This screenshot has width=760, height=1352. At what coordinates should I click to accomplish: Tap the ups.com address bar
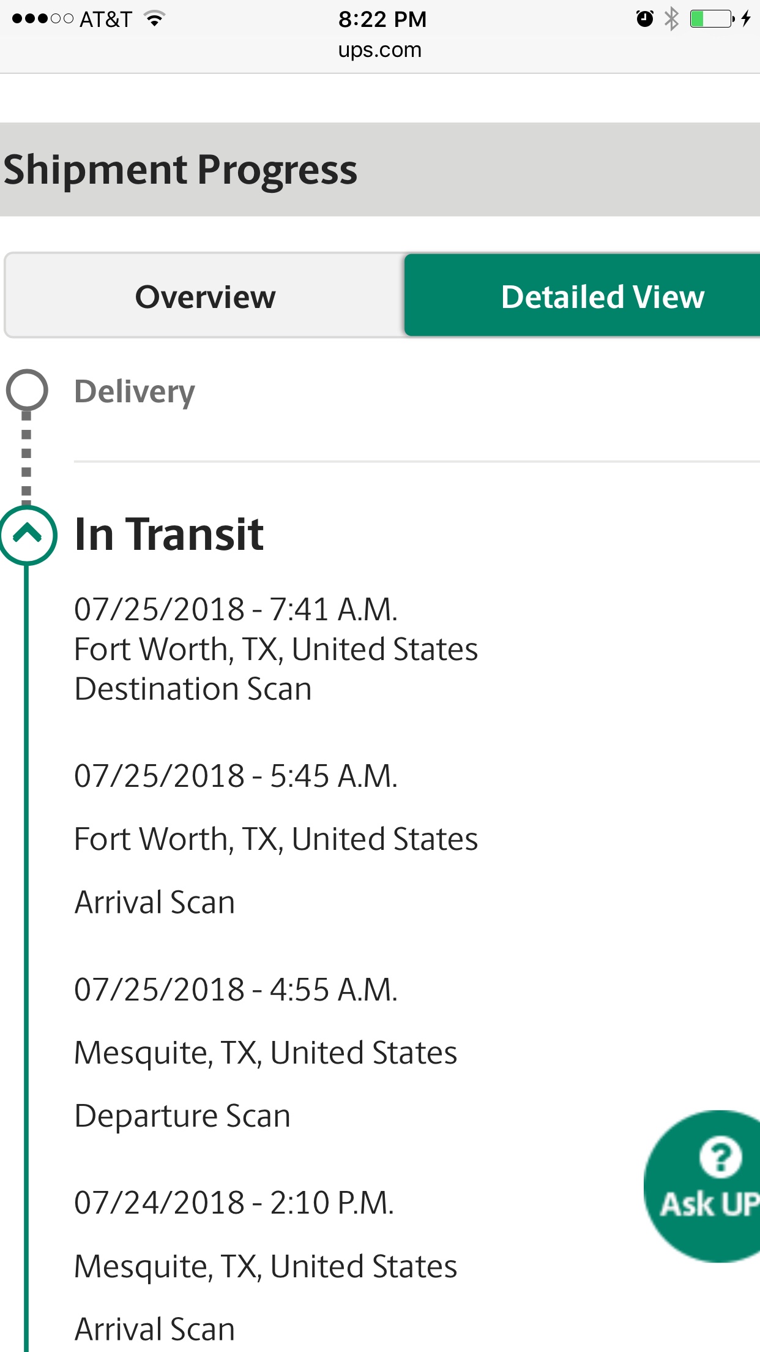tap(380, 50)
